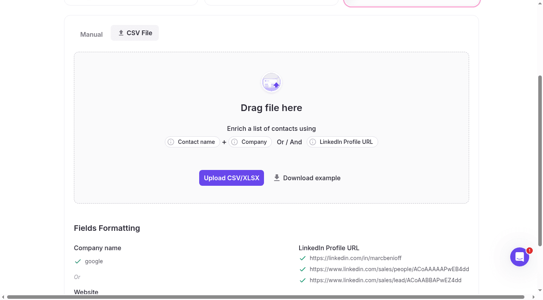
Task: Click the Company chip
Action: (250, 142)
